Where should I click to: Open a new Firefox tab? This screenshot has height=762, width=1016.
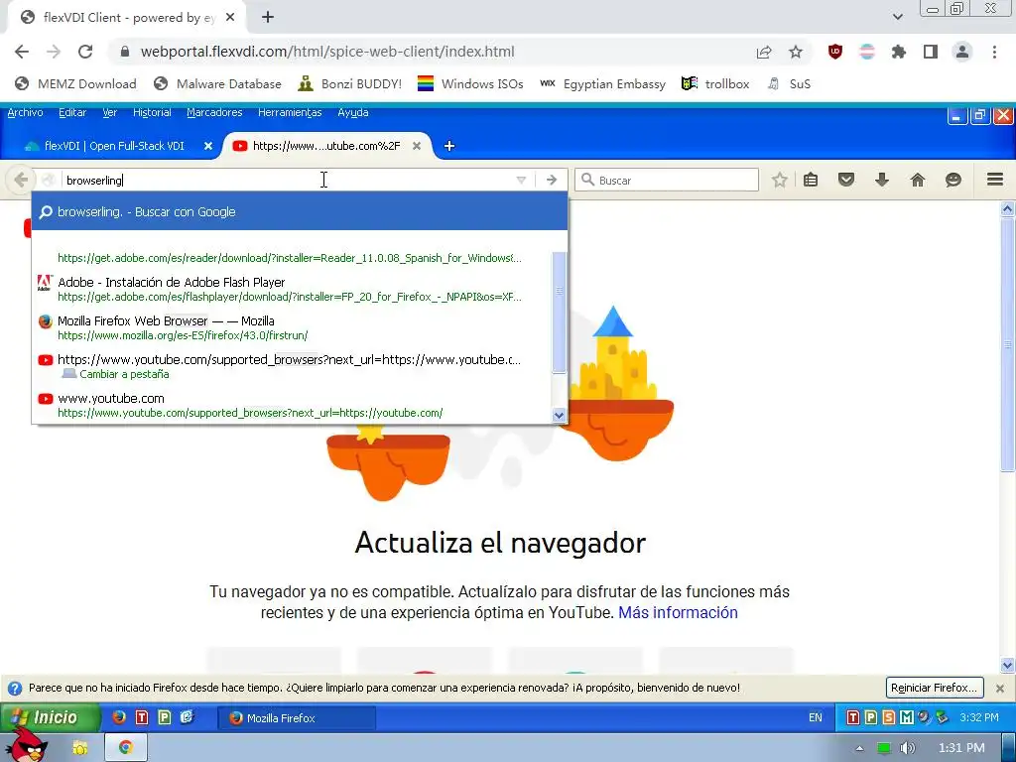pyautogui.click(x=449, y=147)
